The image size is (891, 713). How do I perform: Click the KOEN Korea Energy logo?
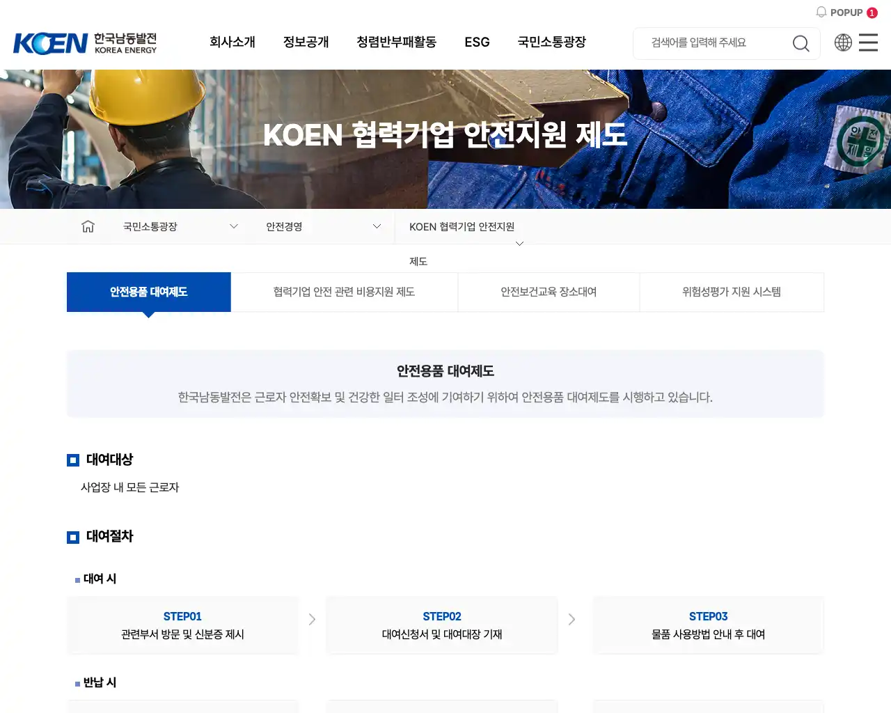click(x=85, y=43)
